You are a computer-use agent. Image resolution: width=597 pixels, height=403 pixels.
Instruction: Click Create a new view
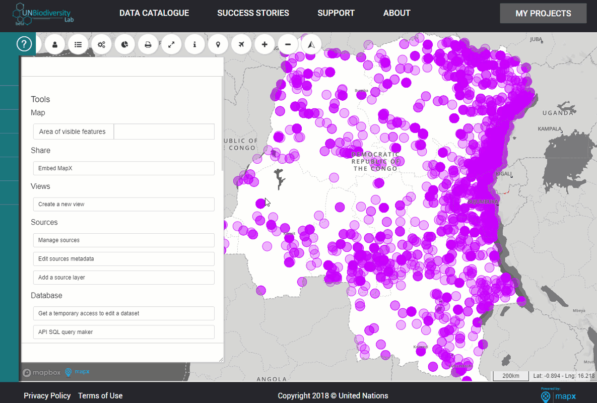124,205
